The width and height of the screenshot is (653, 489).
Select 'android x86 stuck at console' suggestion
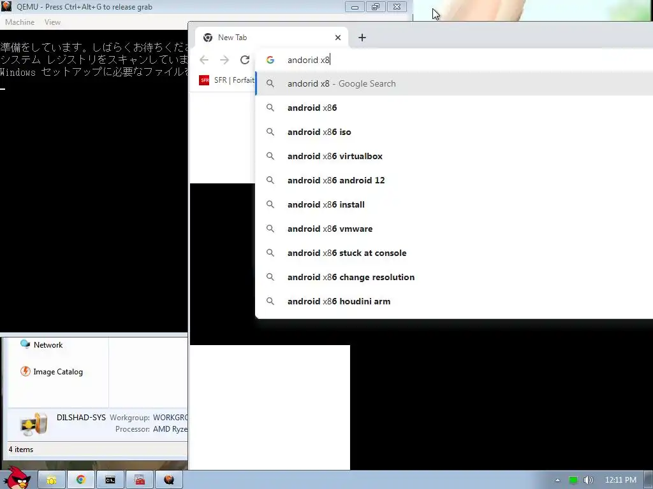click(454, 253)
